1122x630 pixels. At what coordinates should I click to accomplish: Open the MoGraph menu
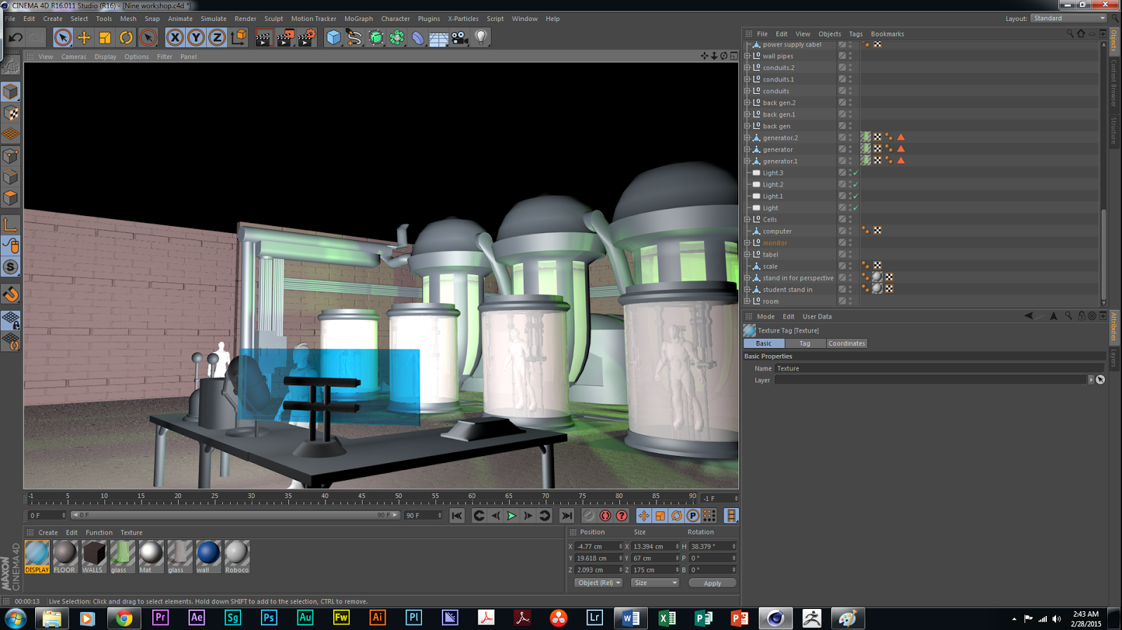358,19
